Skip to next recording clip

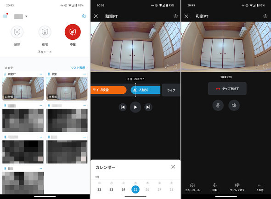point(148,107)
